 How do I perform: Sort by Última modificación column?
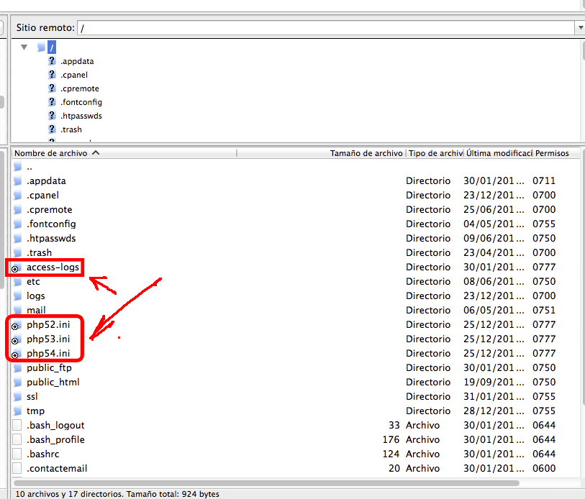pos(499,153)
